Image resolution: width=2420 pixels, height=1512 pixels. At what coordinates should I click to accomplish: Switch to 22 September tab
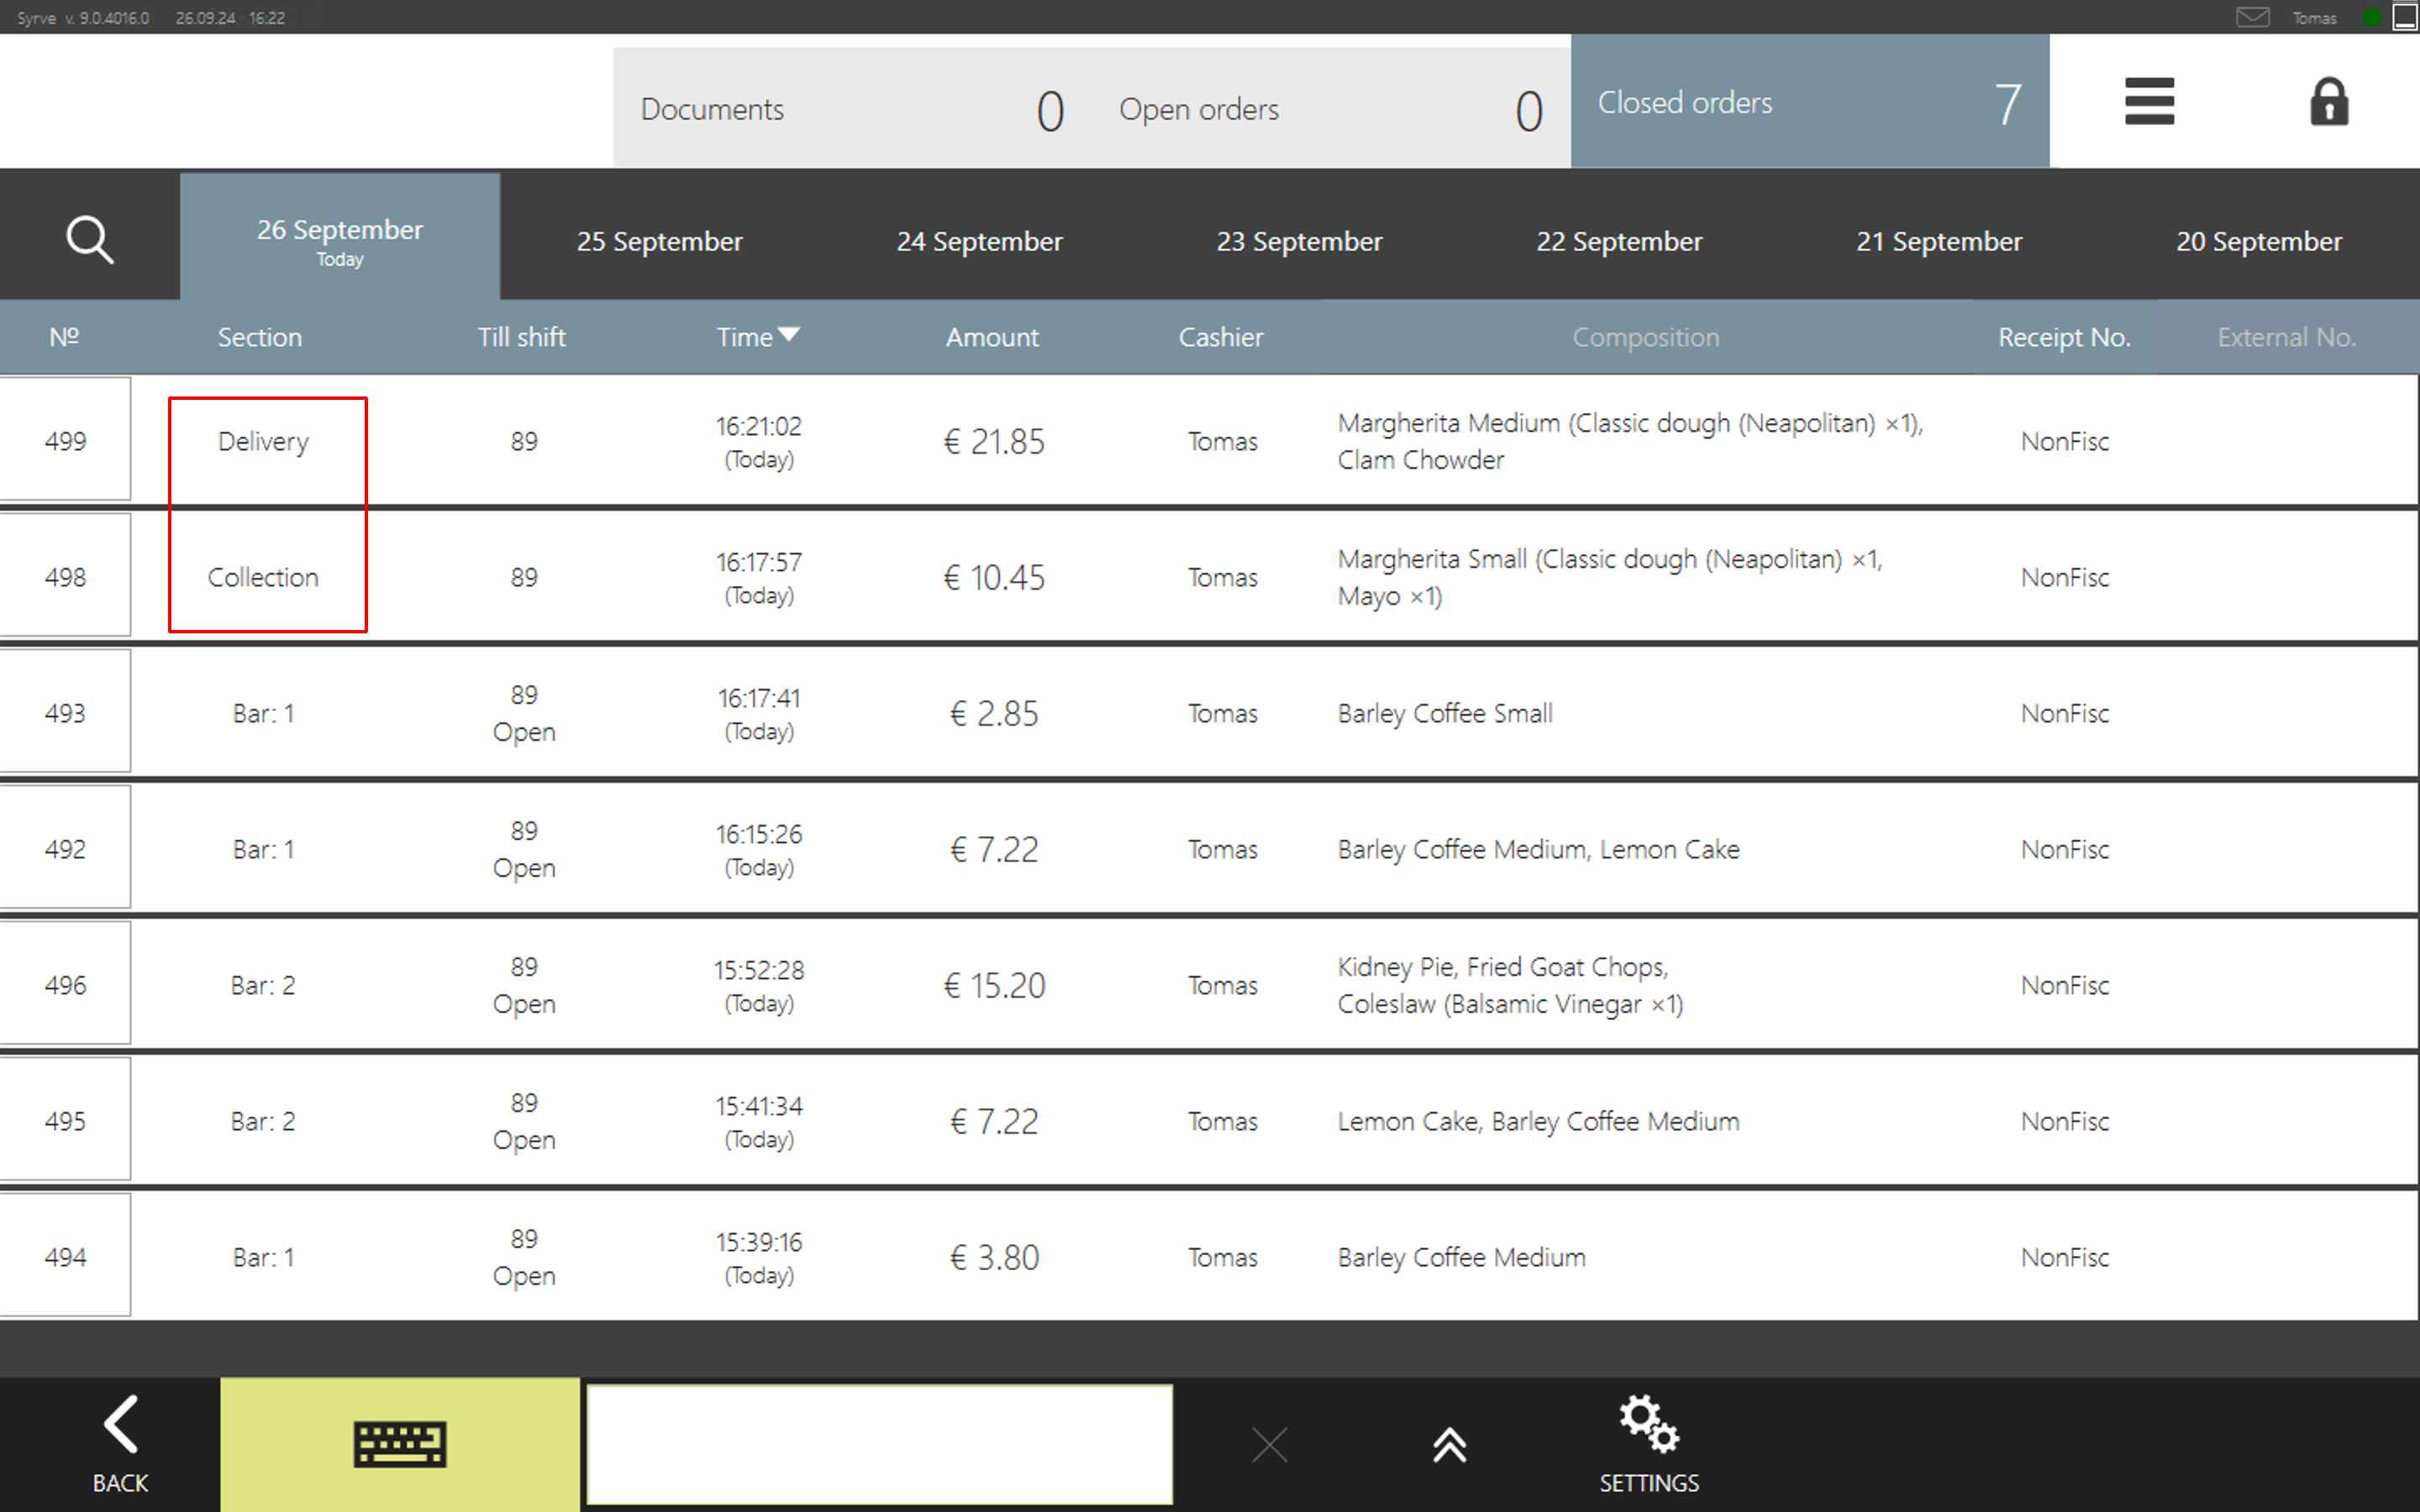tap(1618, 241)
